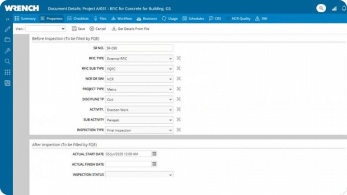Switch to the Summary tab

click(x=25, y=19)
